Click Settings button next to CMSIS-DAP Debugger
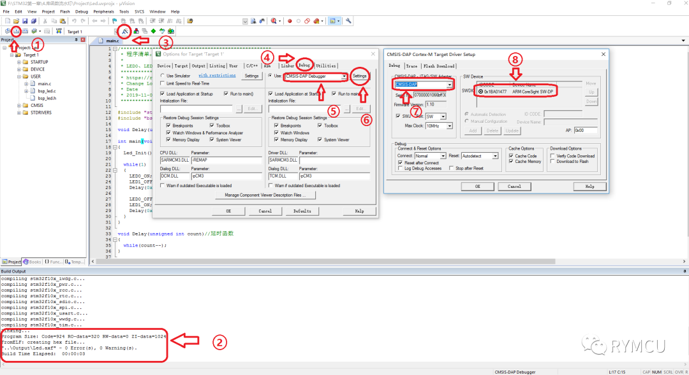 tap(359, 76)
